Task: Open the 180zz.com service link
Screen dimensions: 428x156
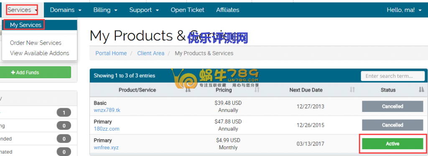Action: pyautogui.click(x=107, y=129)
